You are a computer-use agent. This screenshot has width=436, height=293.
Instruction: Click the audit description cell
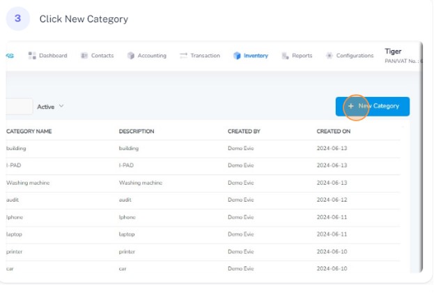click(125, 200)
